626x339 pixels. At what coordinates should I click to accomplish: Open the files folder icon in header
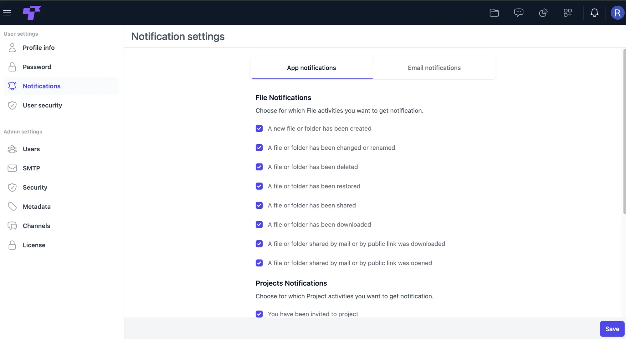[x=494, y=13]
